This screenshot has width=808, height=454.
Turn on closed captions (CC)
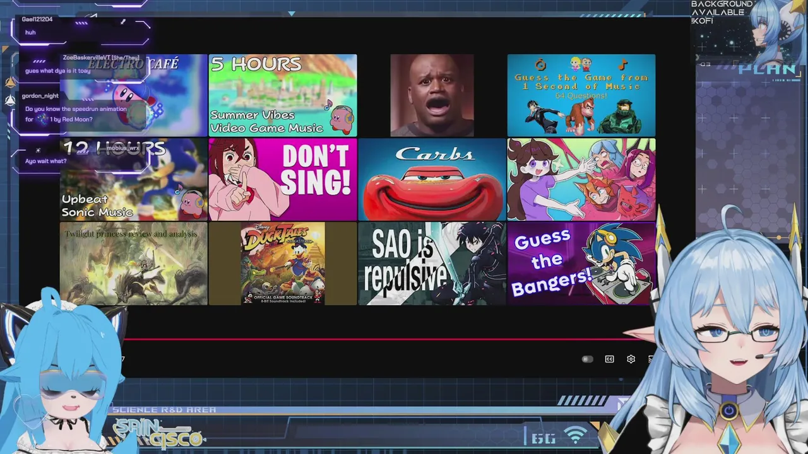[x=609, y=359]
